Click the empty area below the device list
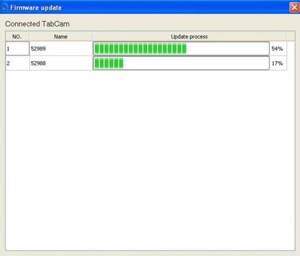This screenshot has height=256, width=300. (x=150, y=160)
